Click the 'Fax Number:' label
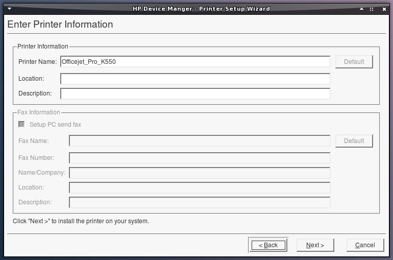 [36, 158]
